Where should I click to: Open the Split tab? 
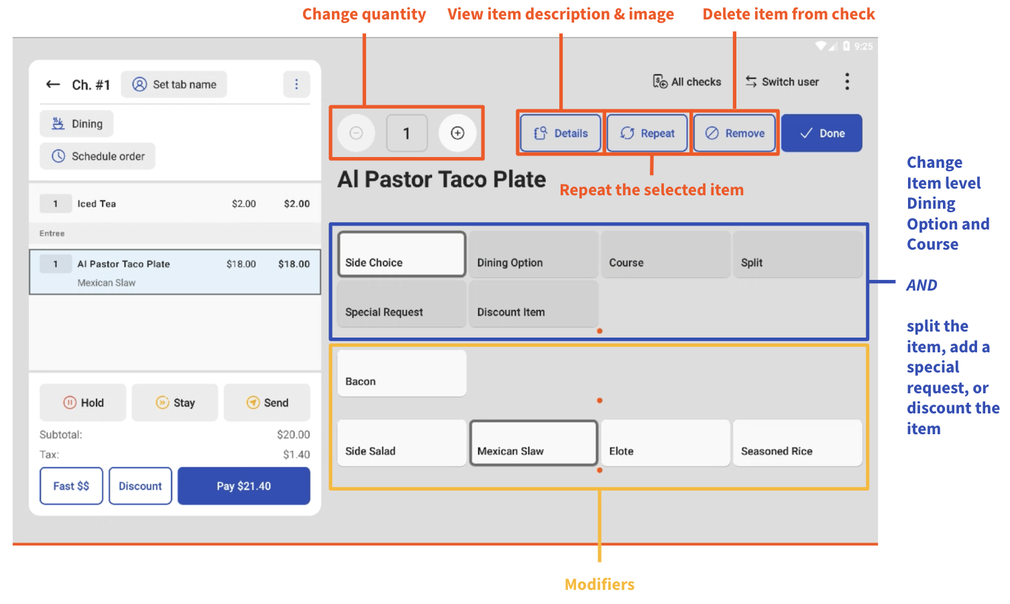797,254
